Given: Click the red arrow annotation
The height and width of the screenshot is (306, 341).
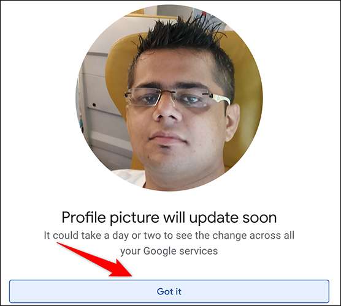Looking at the screenshot, I should [x=94, y=259].
